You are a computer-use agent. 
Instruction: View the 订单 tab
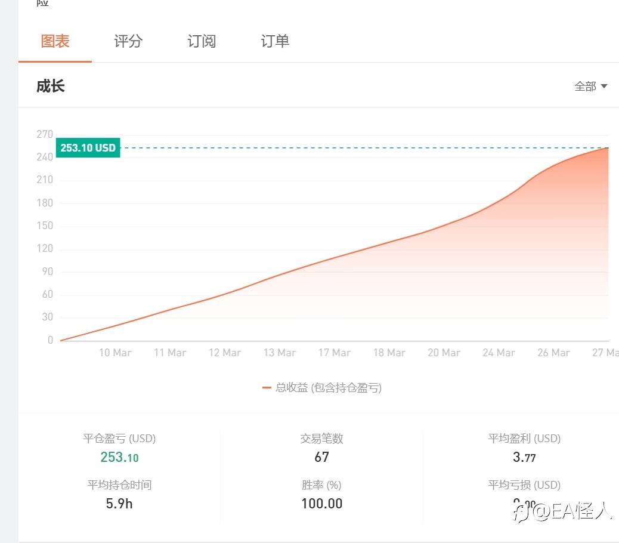(x=274, y=41)
